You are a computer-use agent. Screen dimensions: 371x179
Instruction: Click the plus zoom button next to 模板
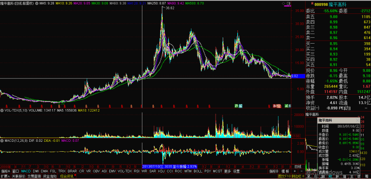(x=295, y=171)
